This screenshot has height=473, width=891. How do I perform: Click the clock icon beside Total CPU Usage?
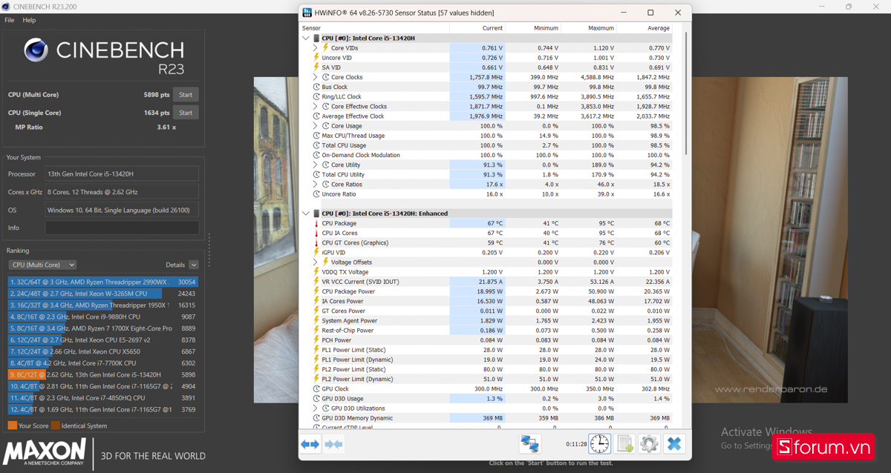pos(317,145)
